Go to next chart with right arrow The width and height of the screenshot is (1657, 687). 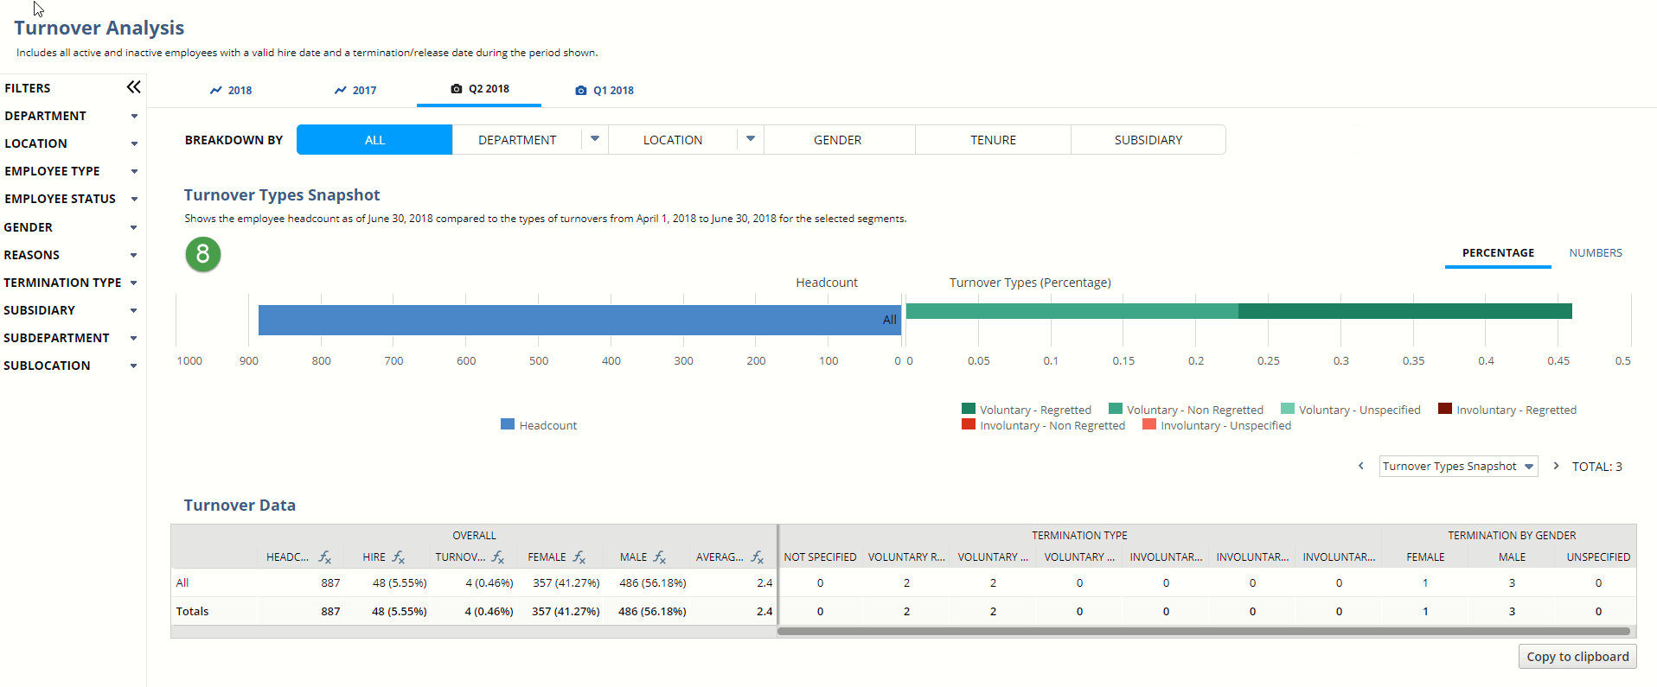1556,466
